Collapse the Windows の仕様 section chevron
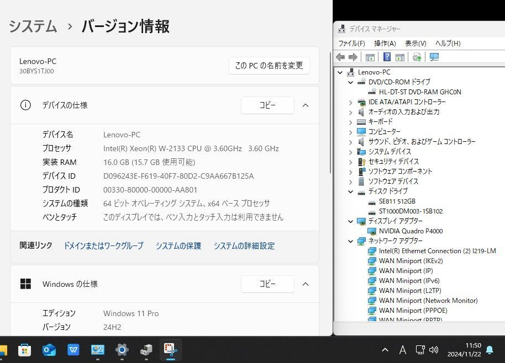This screenshot has height=363, width=505. pos(306,284)
